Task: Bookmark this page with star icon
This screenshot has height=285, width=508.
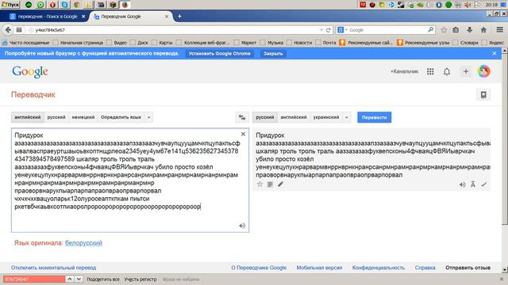Action: coord(444,30)
